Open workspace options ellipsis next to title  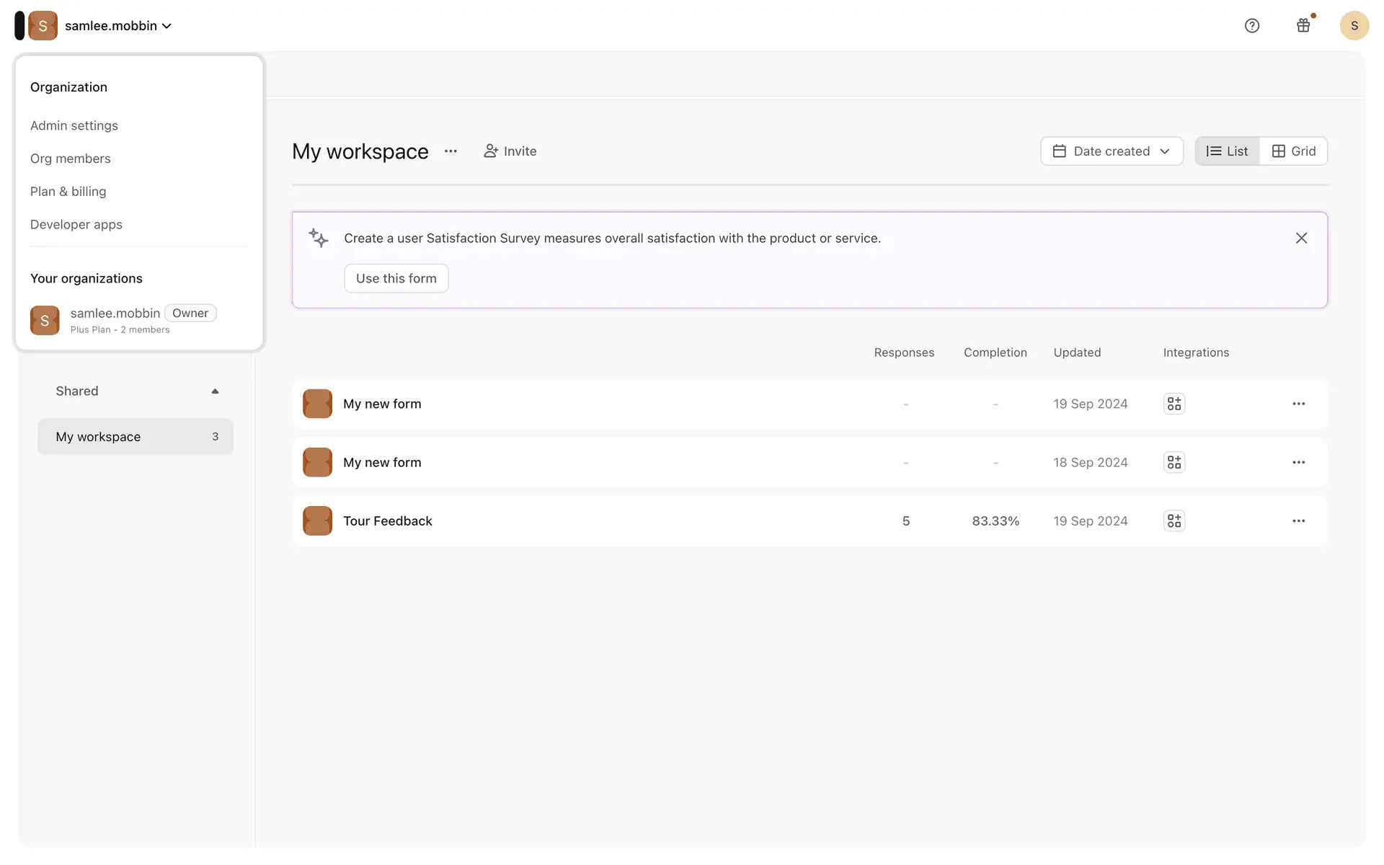click(x=451, y=151)
